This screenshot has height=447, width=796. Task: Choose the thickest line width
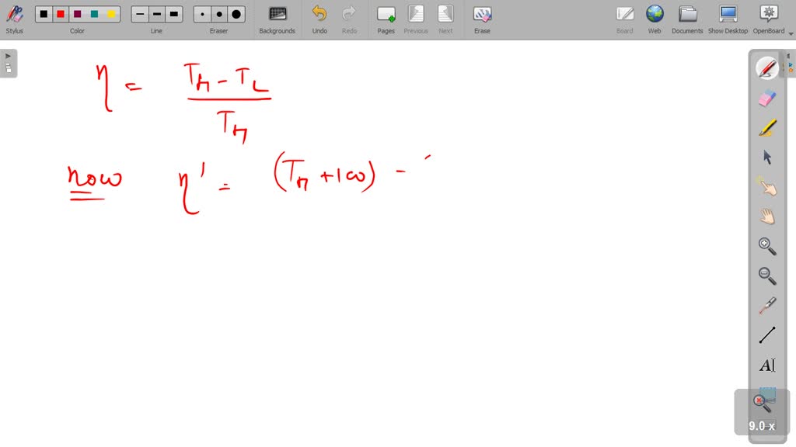pos(173,14)
